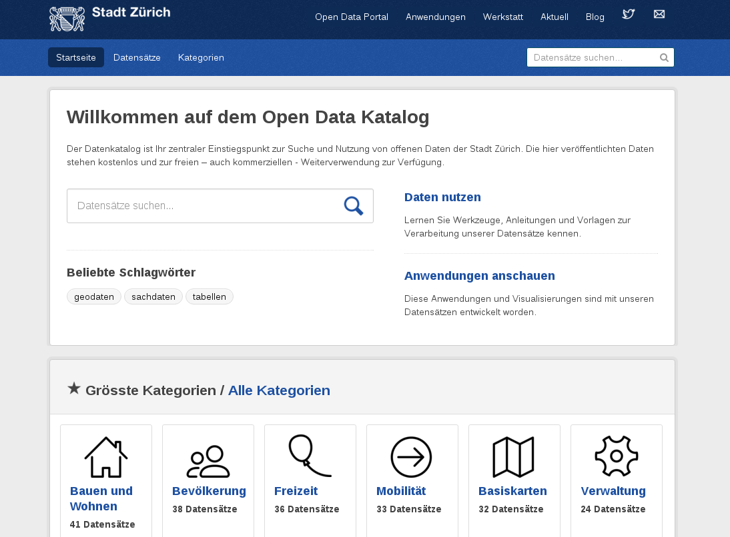The width and height of the screenshot is (730, 537).
Task: Click the magnifier icon in header search box
Action: click(x=664, y=58)
